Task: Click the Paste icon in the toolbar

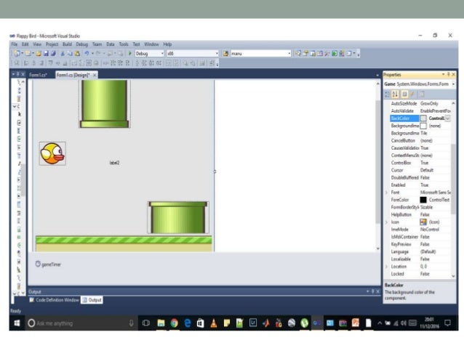Action: point(77,54)
